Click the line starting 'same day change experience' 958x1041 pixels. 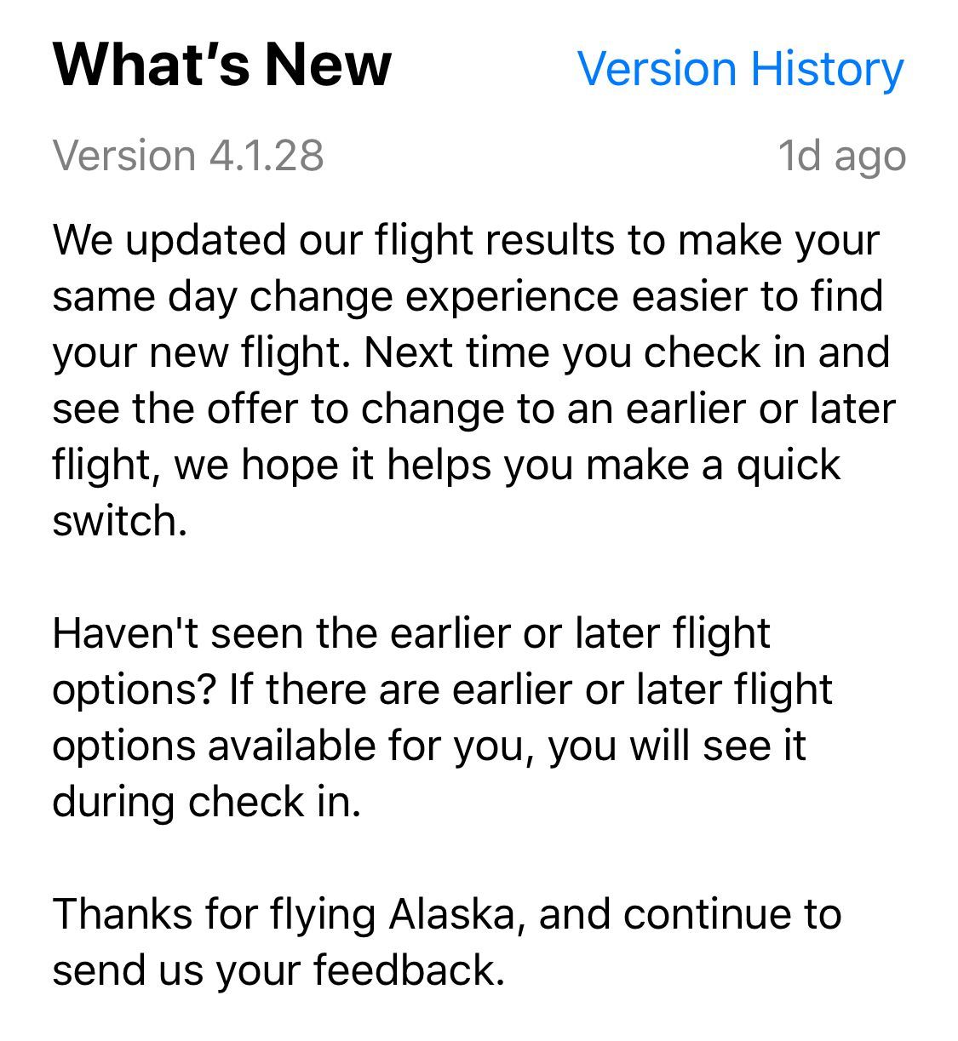click(x=468, y=296)
